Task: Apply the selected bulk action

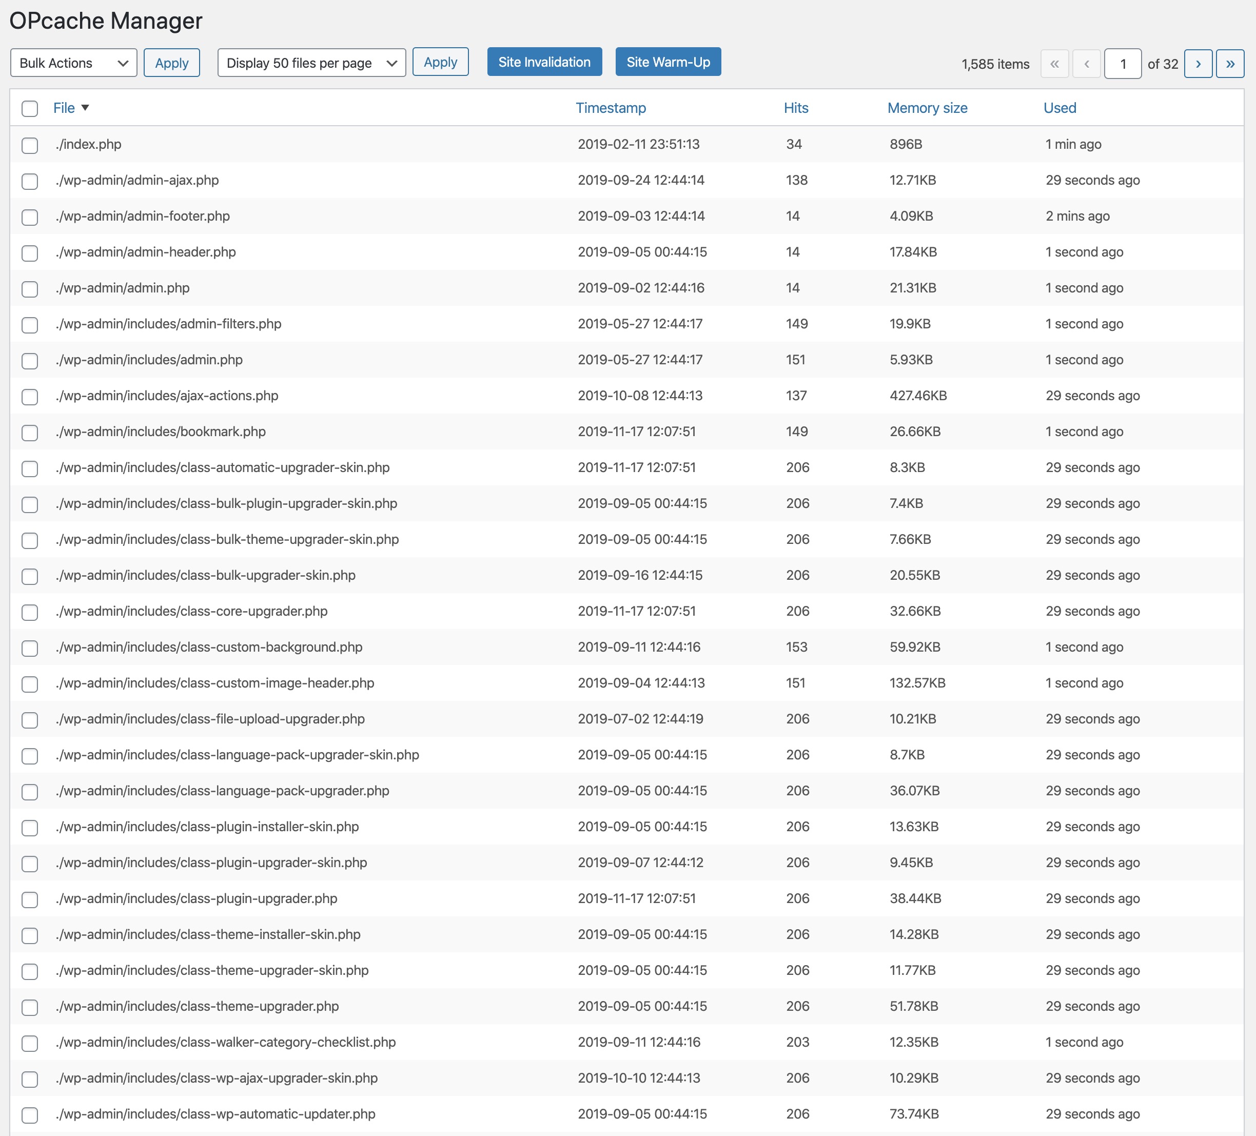Action: [171, 63]
